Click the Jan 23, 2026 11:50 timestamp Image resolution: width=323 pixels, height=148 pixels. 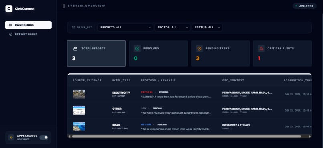(x=298, y=94)
